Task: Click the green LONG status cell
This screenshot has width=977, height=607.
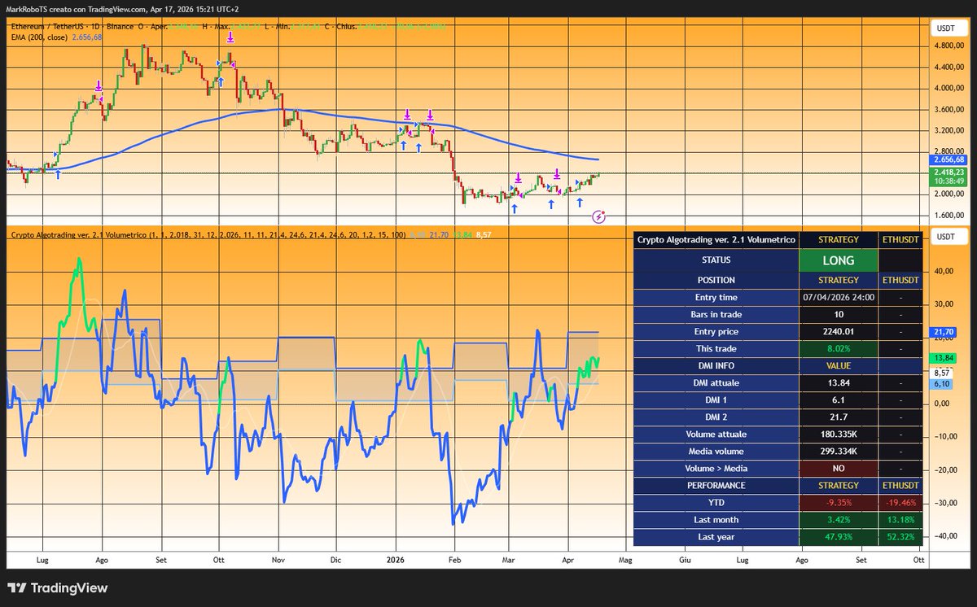Action: (x=839, y=260)
